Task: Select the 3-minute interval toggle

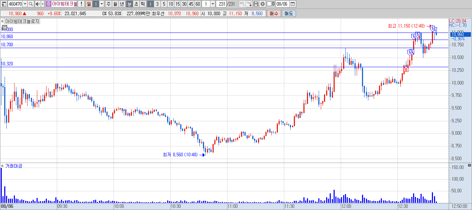Action: [157, 4]
